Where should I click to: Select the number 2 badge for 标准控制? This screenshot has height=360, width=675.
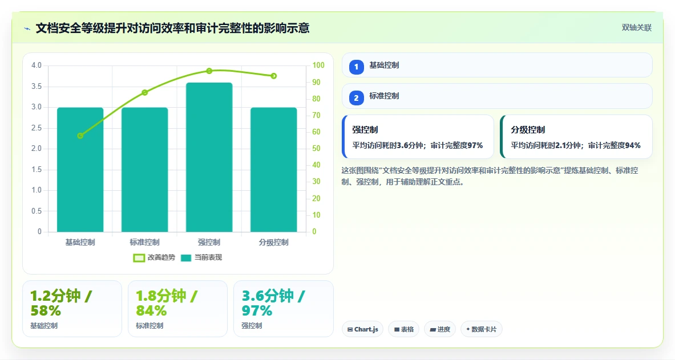click(356, 98)
